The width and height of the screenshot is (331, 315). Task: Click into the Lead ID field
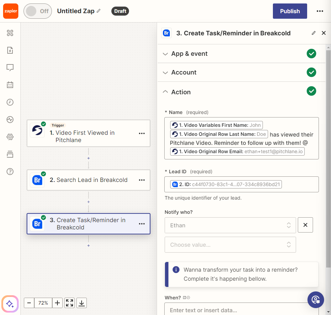[241, 184]
